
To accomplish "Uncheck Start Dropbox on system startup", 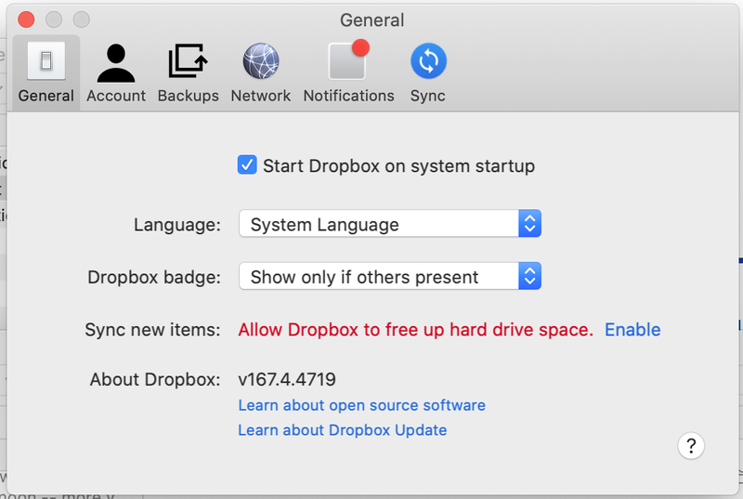I will (247, 166).
